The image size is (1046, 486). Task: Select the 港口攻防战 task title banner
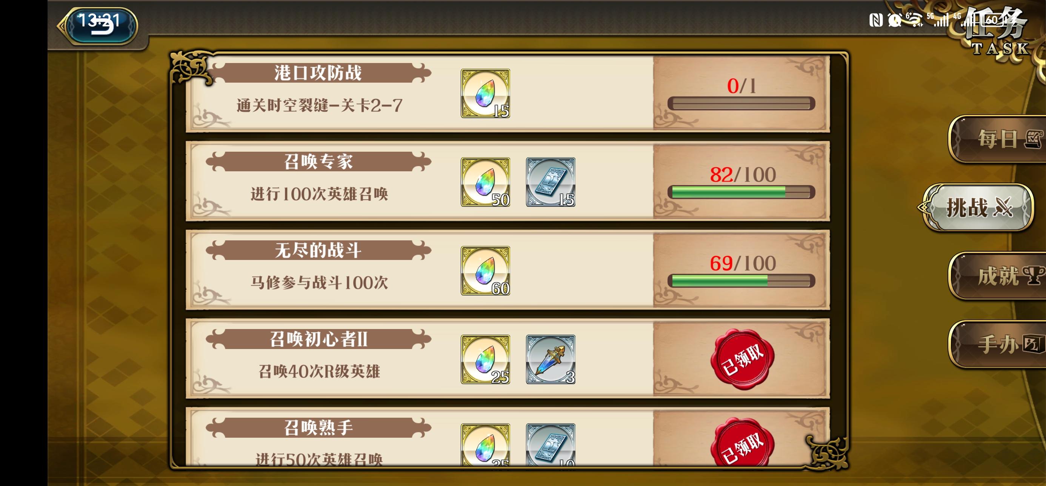(318, 73)
